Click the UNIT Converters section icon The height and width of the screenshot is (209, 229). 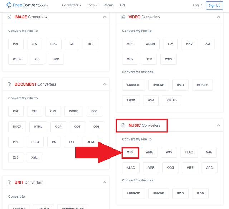9,183
